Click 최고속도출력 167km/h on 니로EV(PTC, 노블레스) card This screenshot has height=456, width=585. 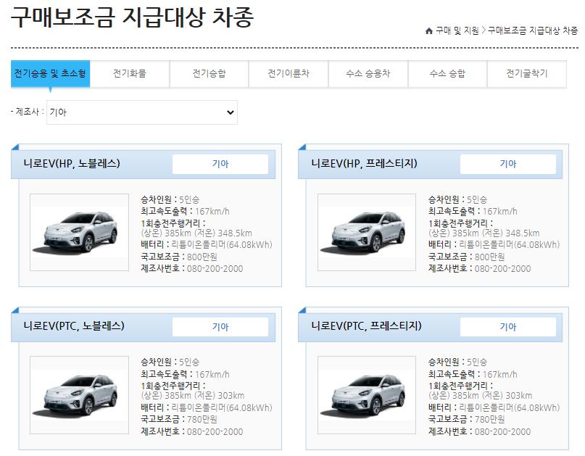[185, 374]
